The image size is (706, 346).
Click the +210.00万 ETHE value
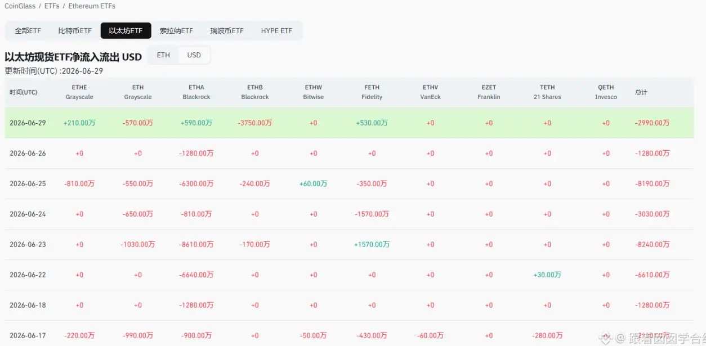coord(79,123)
